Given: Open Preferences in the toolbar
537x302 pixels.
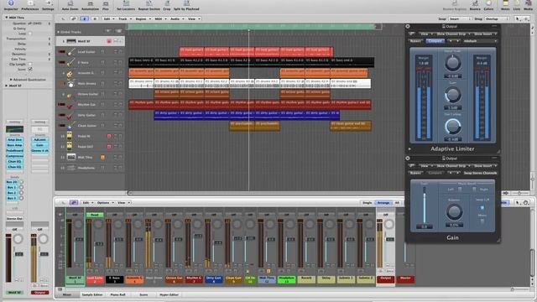Looking at the screenshot, I should pos(30,5).
